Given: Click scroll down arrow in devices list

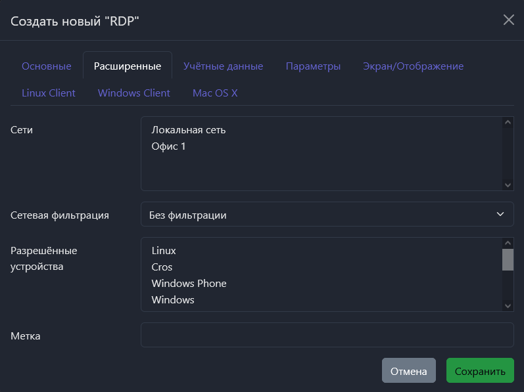Looking at the screenshot, I should pyautogui.click(x=508, y=305).
